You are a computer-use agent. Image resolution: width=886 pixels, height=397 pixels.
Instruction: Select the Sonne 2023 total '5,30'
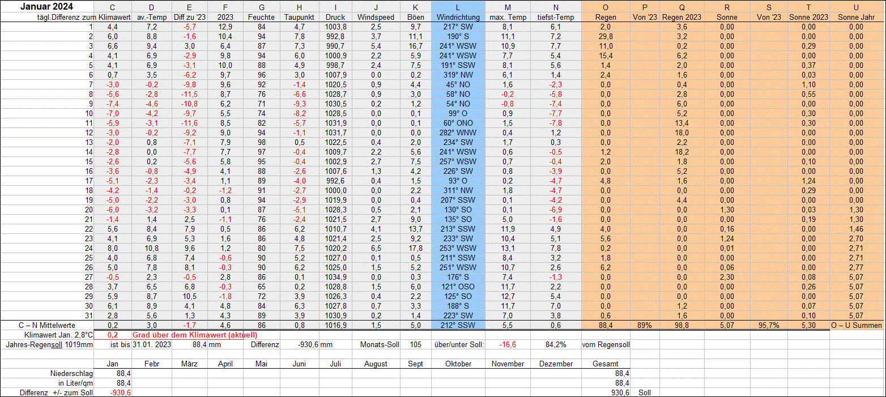coord(808,325)
